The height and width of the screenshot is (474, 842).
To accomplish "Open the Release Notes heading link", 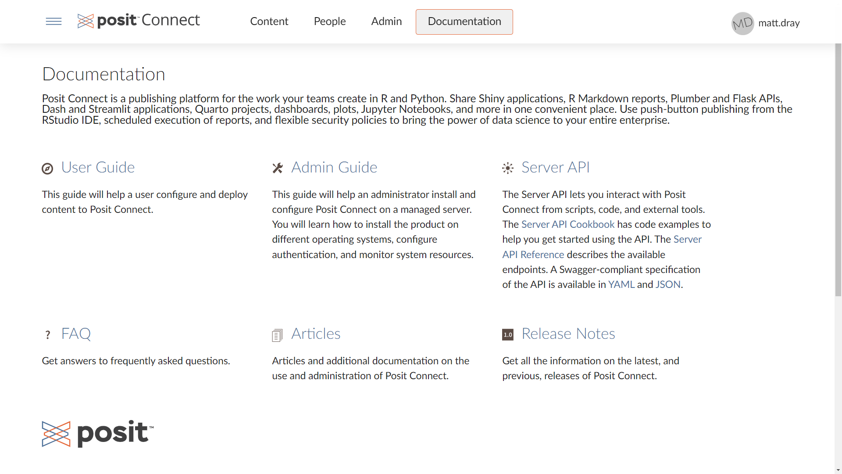I will [x=568, y=334].
